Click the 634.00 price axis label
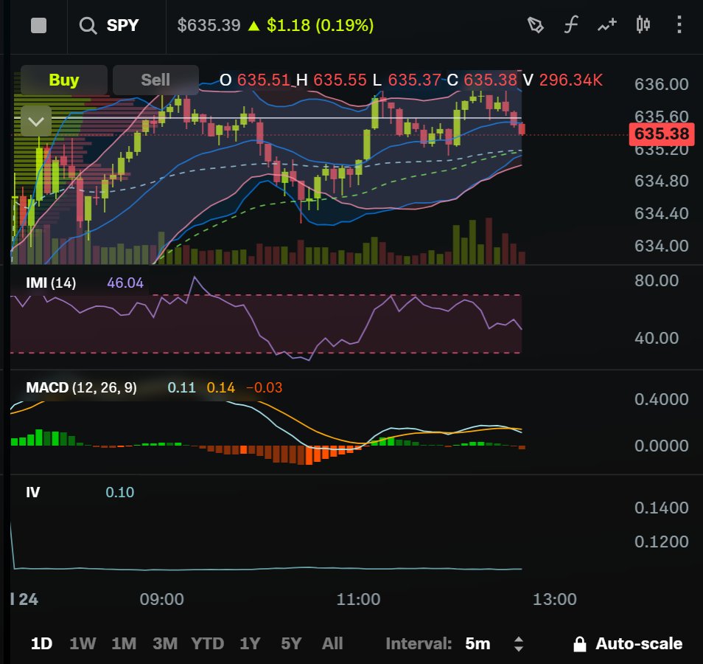This screenshot has width=703, height=664. click(x=661, y=246)
